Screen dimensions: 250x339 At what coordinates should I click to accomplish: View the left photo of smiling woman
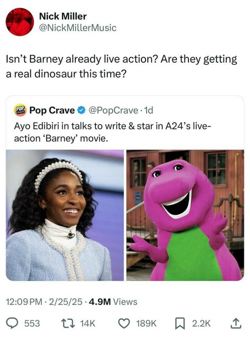(65, 215)
